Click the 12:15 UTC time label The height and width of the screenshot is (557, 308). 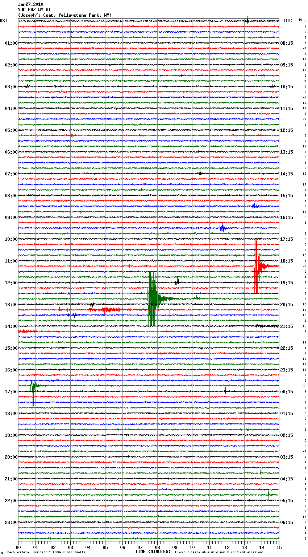pos(287,130)
